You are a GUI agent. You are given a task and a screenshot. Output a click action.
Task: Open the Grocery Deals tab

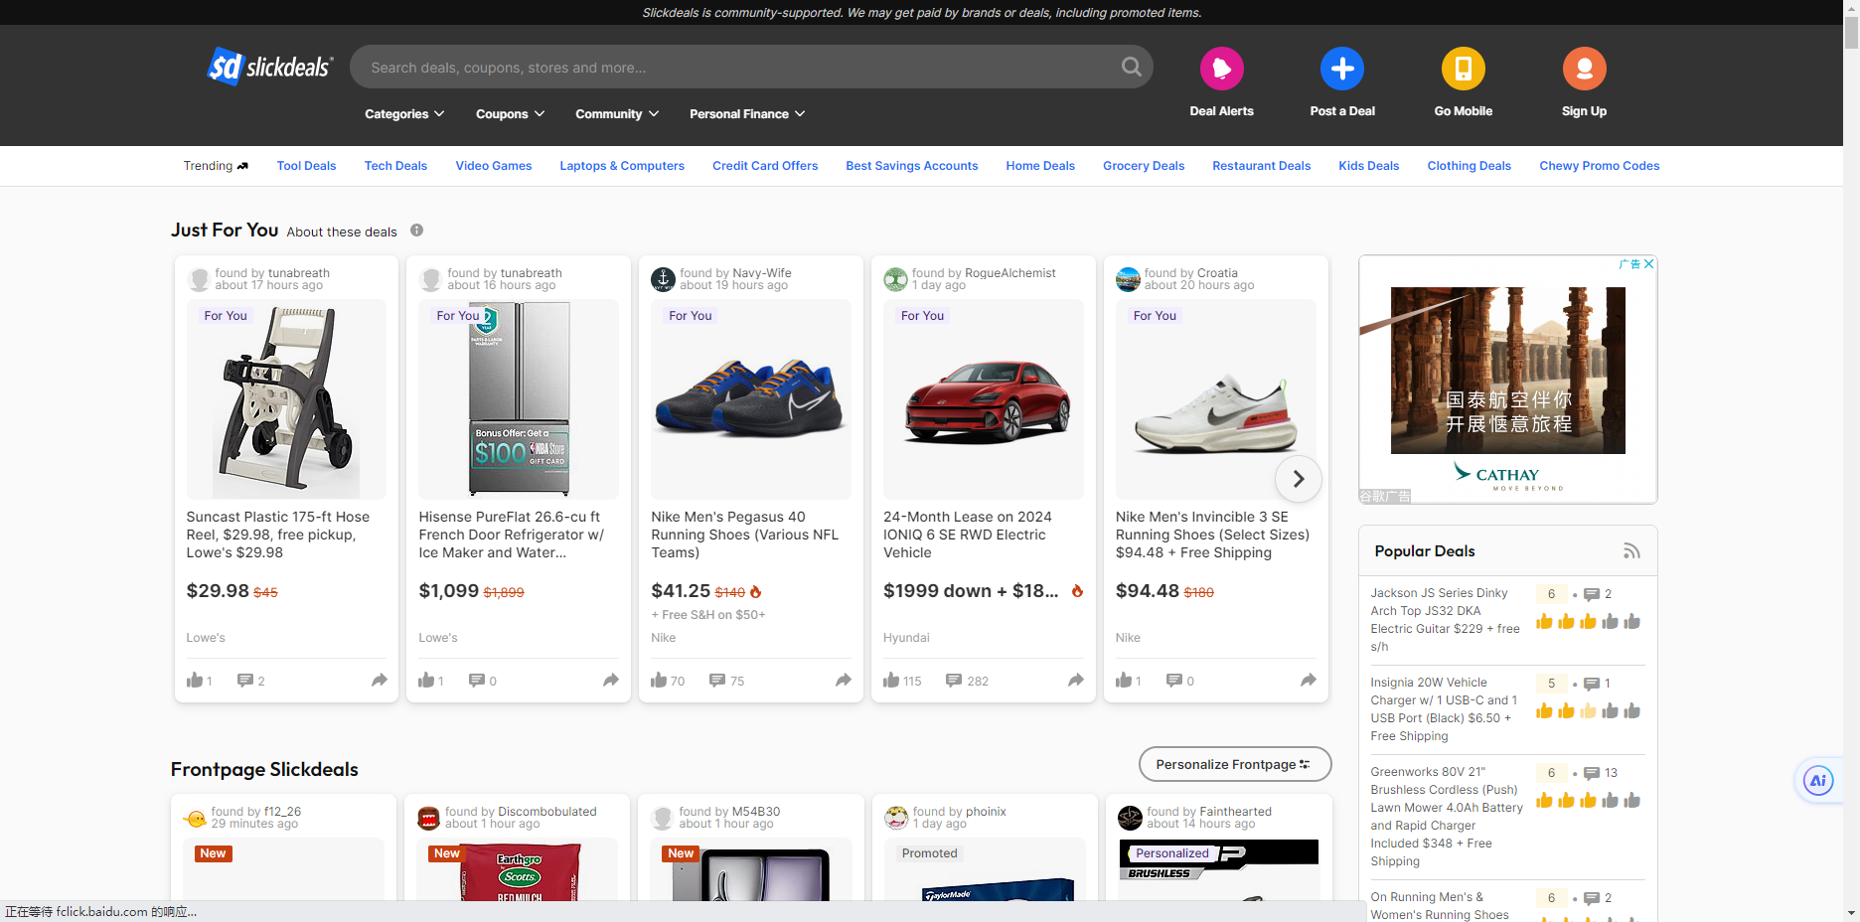(1144, 166)
